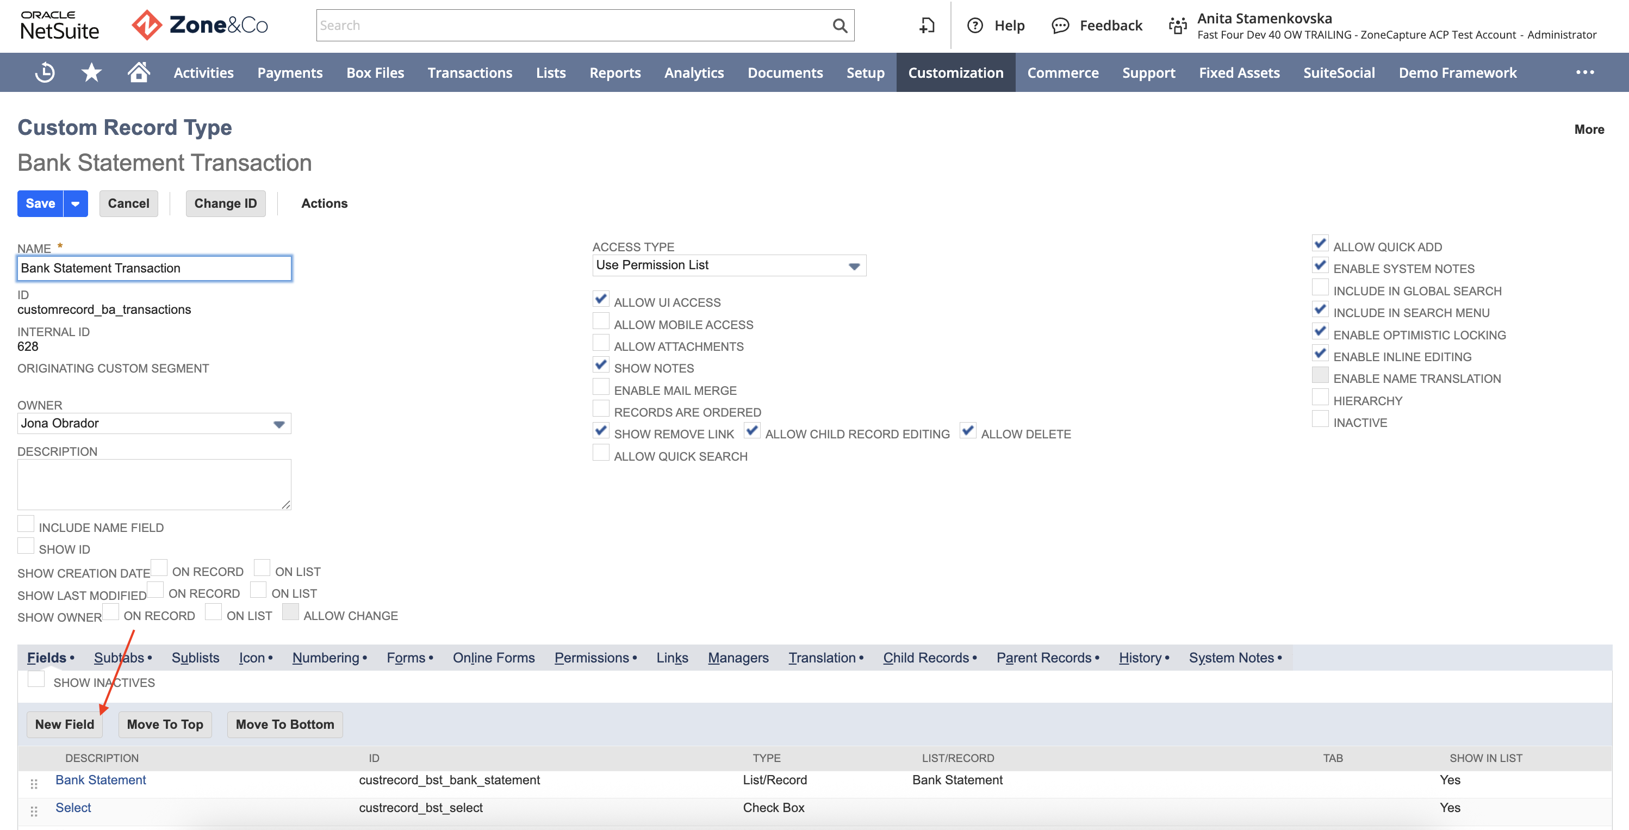Switch to the Permissions tab
Viewport: 1629px width, 830px height.
pos(591,659)
